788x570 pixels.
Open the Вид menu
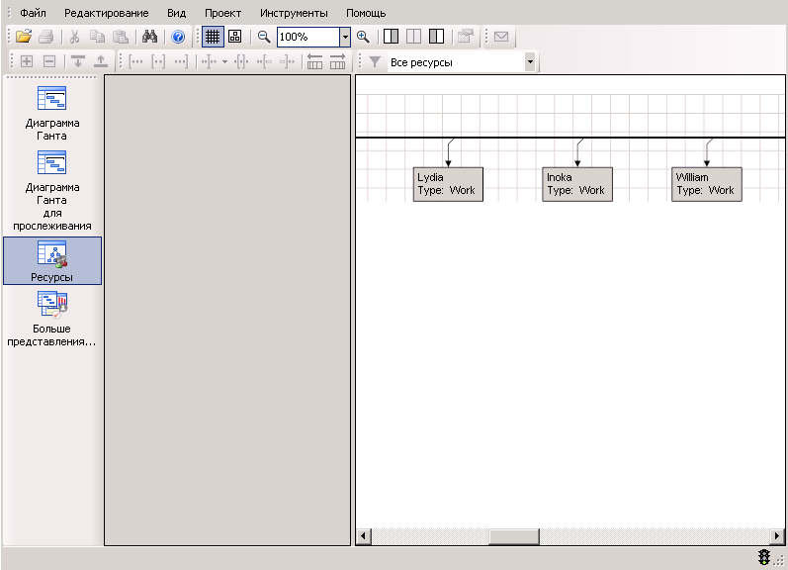click(x=176, y=13)
